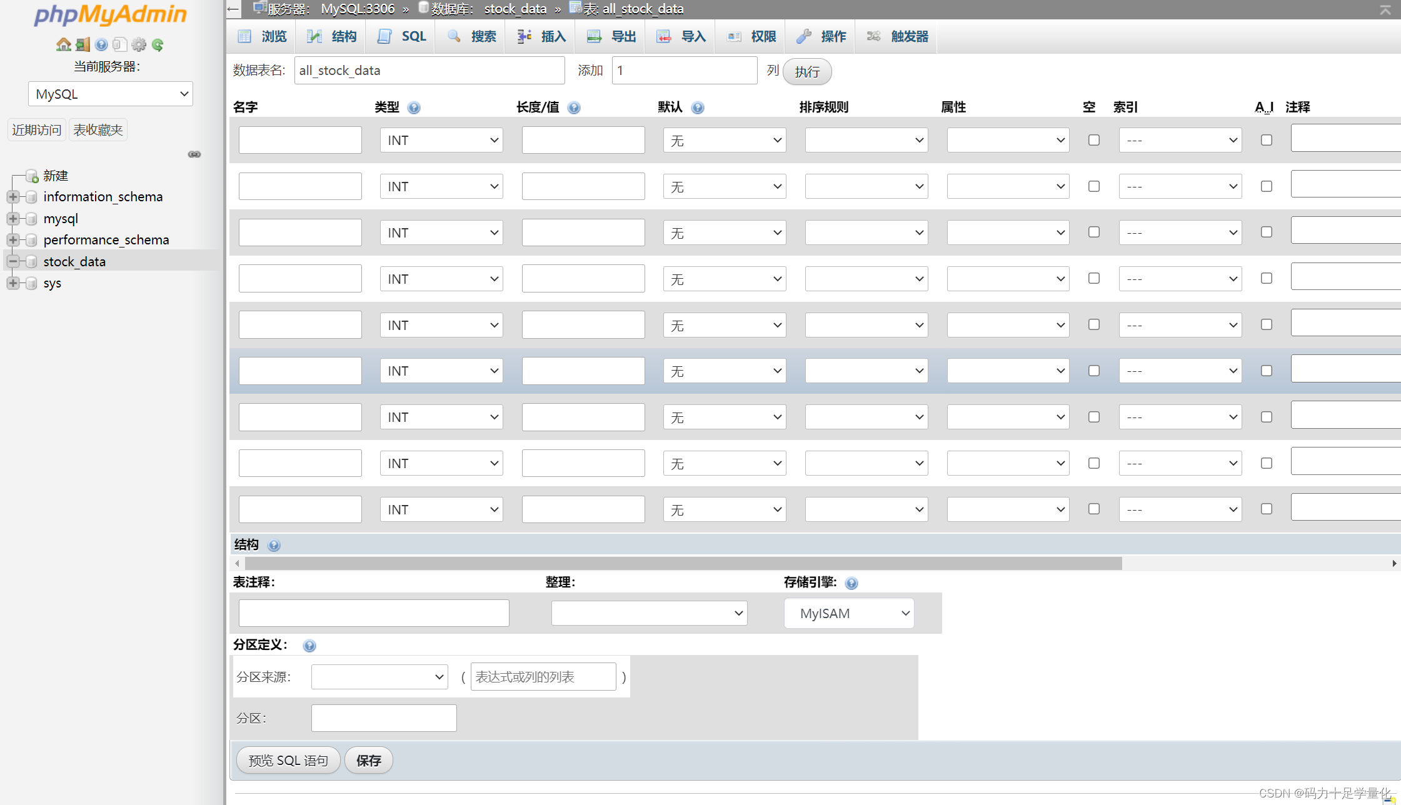Click the 表收藏夹 button
The height and width of the screenshot is (805, 1401).
(x=98, y=129)
